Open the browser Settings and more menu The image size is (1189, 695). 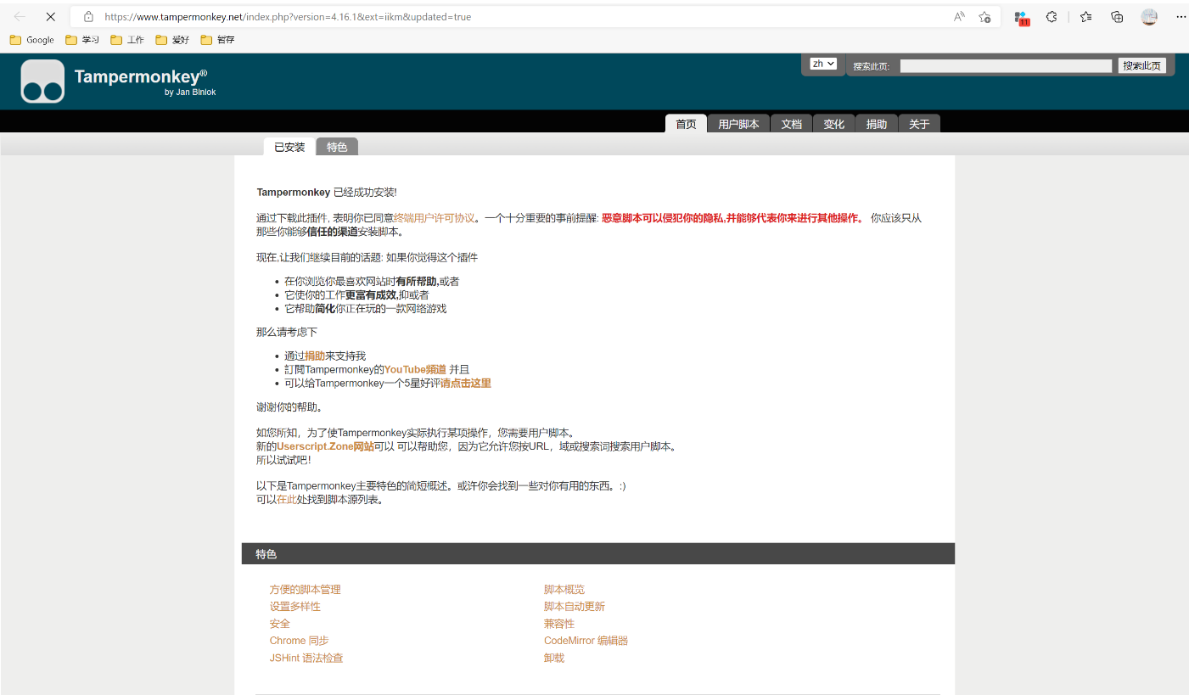(1181, 16)
